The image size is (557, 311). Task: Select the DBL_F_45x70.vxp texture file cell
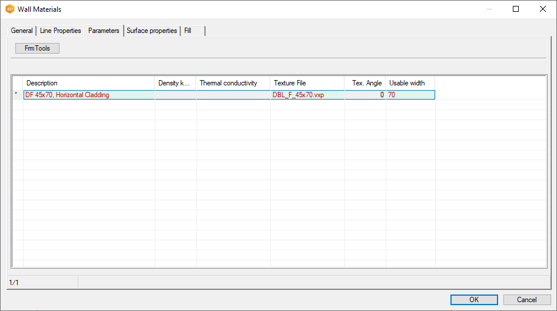(x=307, y=95)
